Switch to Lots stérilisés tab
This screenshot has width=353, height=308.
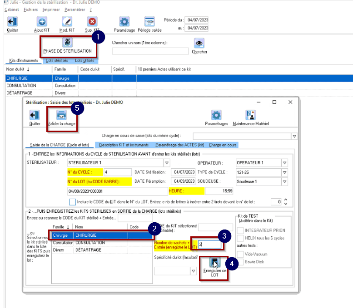tap(57, 61)
